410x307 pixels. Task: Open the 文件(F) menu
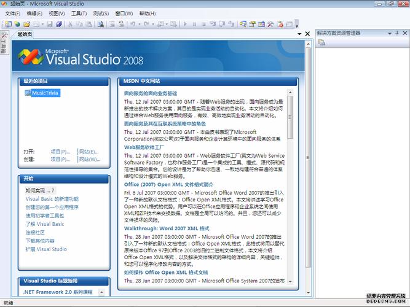coord(12,14)
